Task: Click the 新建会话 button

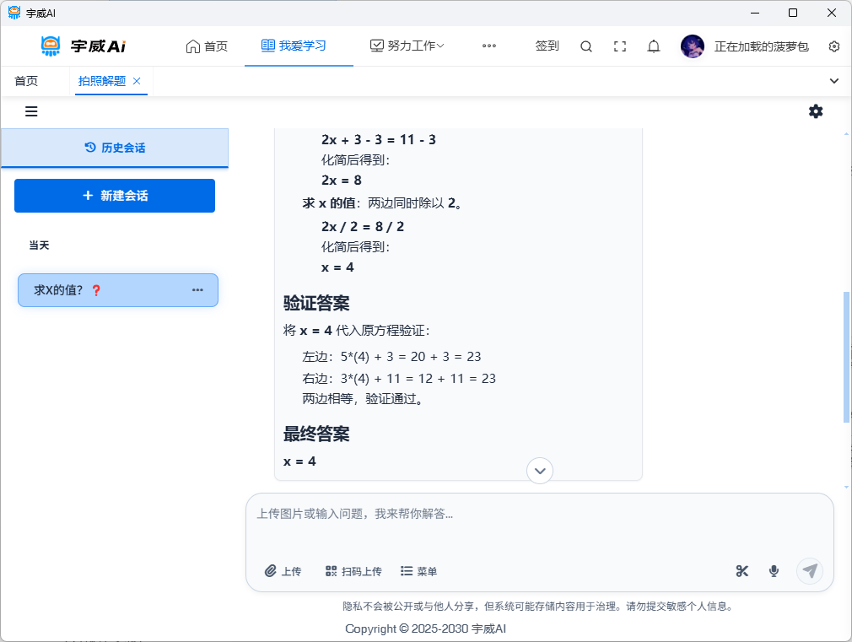Action: tap(115, 196)
